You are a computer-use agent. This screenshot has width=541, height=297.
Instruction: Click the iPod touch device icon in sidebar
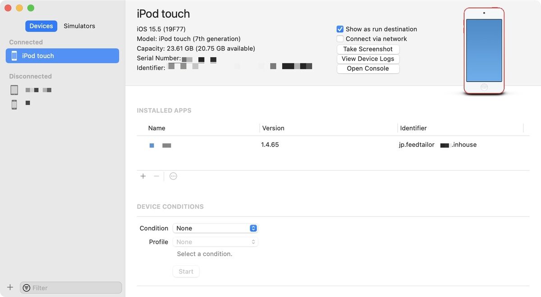pyautogui.click(x=14, y=56)
